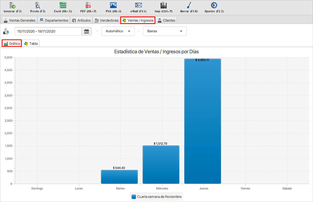313x202 pixels.
Task: Switch to the Ventas Generales tab
Action: (x=19, y=20)
